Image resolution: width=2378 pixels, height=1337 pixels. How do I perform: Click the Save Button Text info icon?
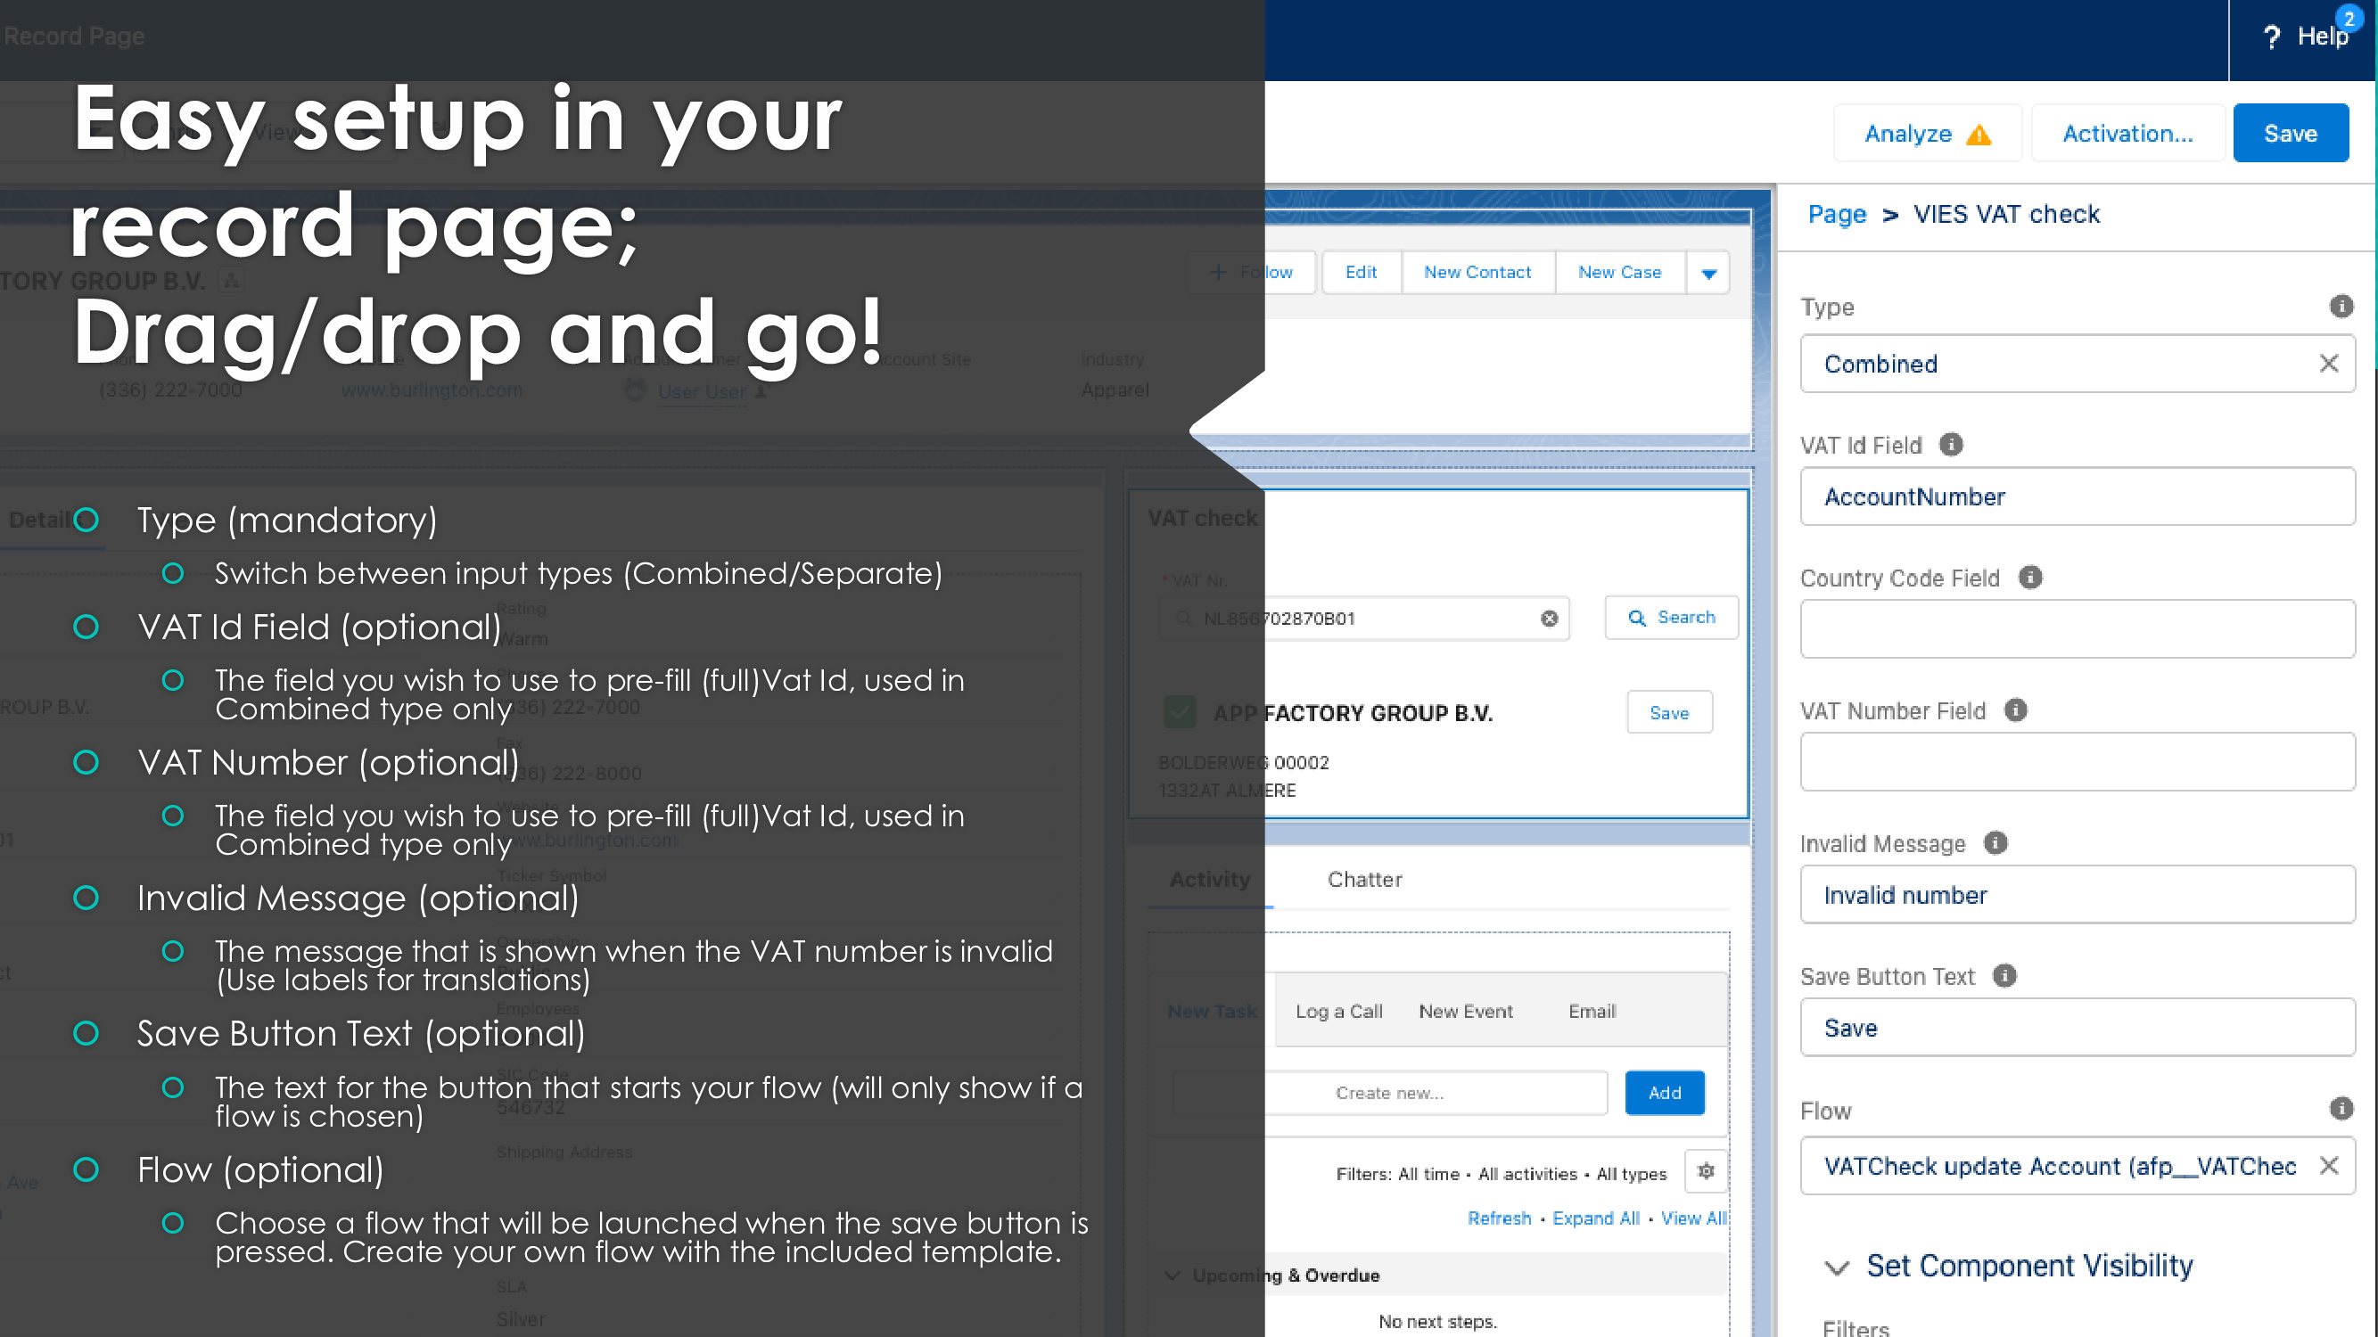click(2004, 976)
